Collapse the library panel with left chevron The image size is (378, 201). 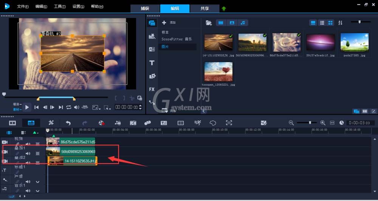tap(204, 111)
